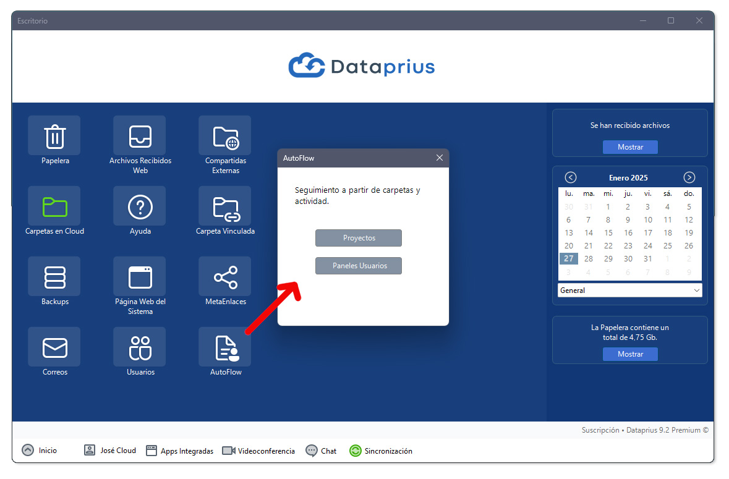Click the Suscripción Dataprius 9.2 Premium text
729x479 pixels.
[645, 430]
